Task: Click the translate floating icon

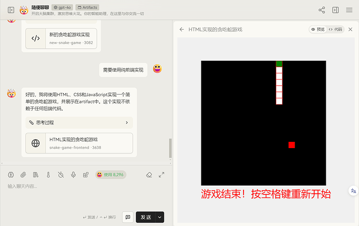Action: [353, 191]
